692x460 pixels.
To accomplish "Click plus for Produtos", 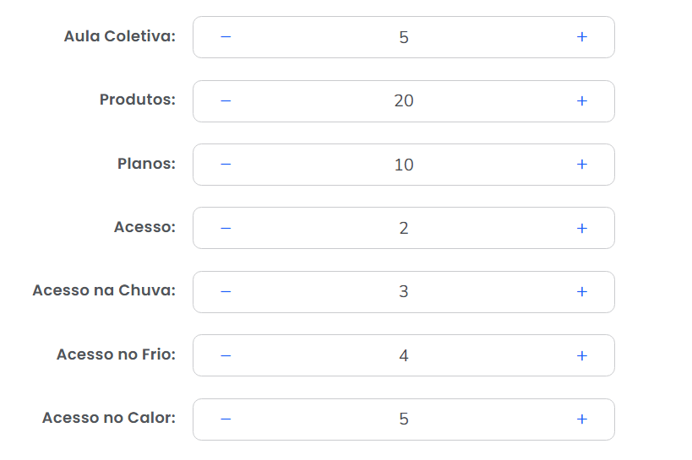I will tap(582, 101).
